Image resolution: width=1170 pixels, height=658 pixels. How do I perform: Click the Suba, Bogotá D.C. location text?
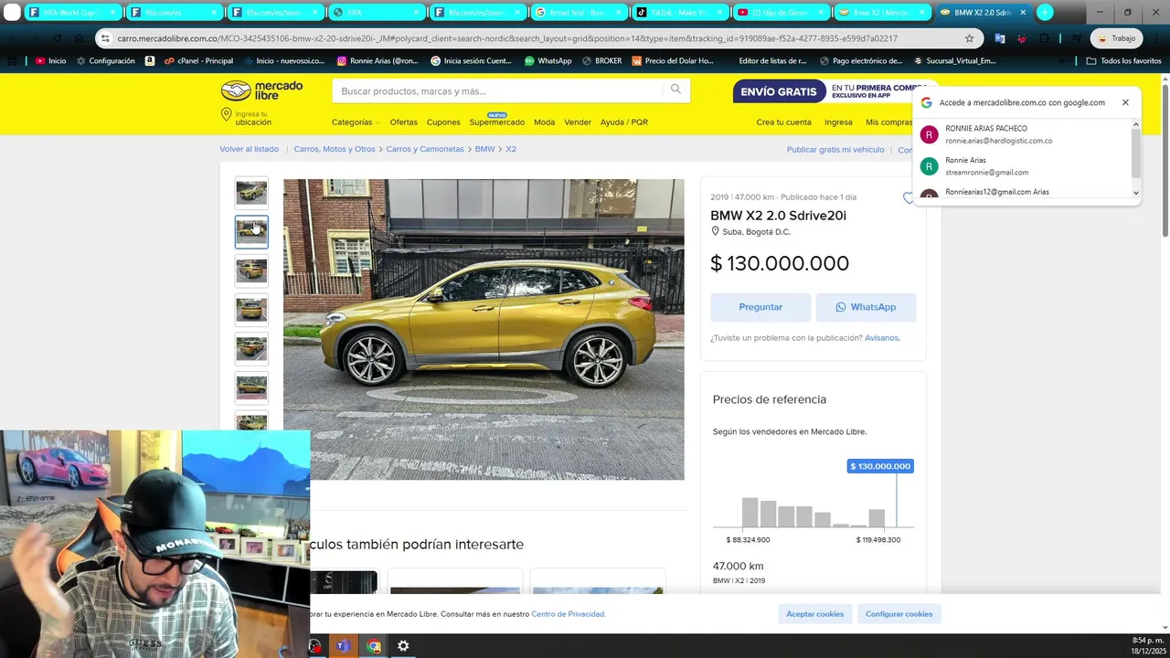pos(756,232)
